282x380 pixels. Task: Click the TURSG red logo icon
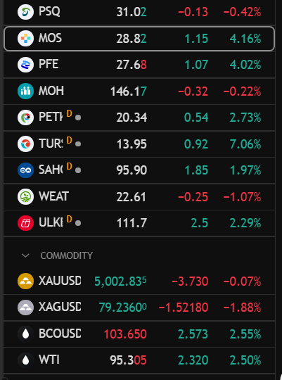25,144
